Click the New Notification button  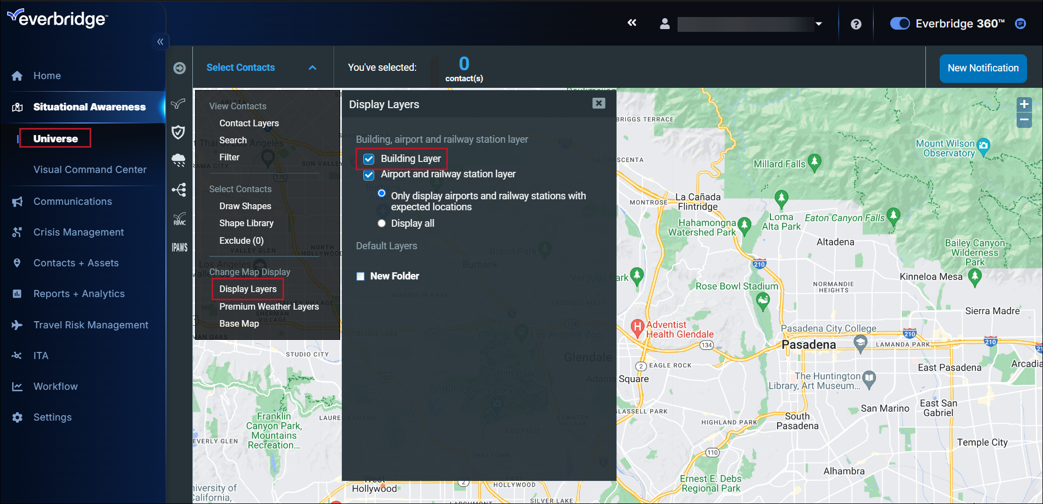tap(983, 69)
